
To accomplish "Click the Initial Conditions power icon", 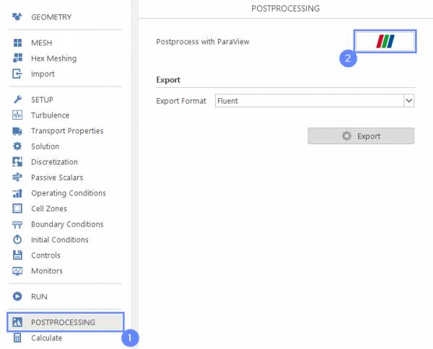I will coord(17,240).
